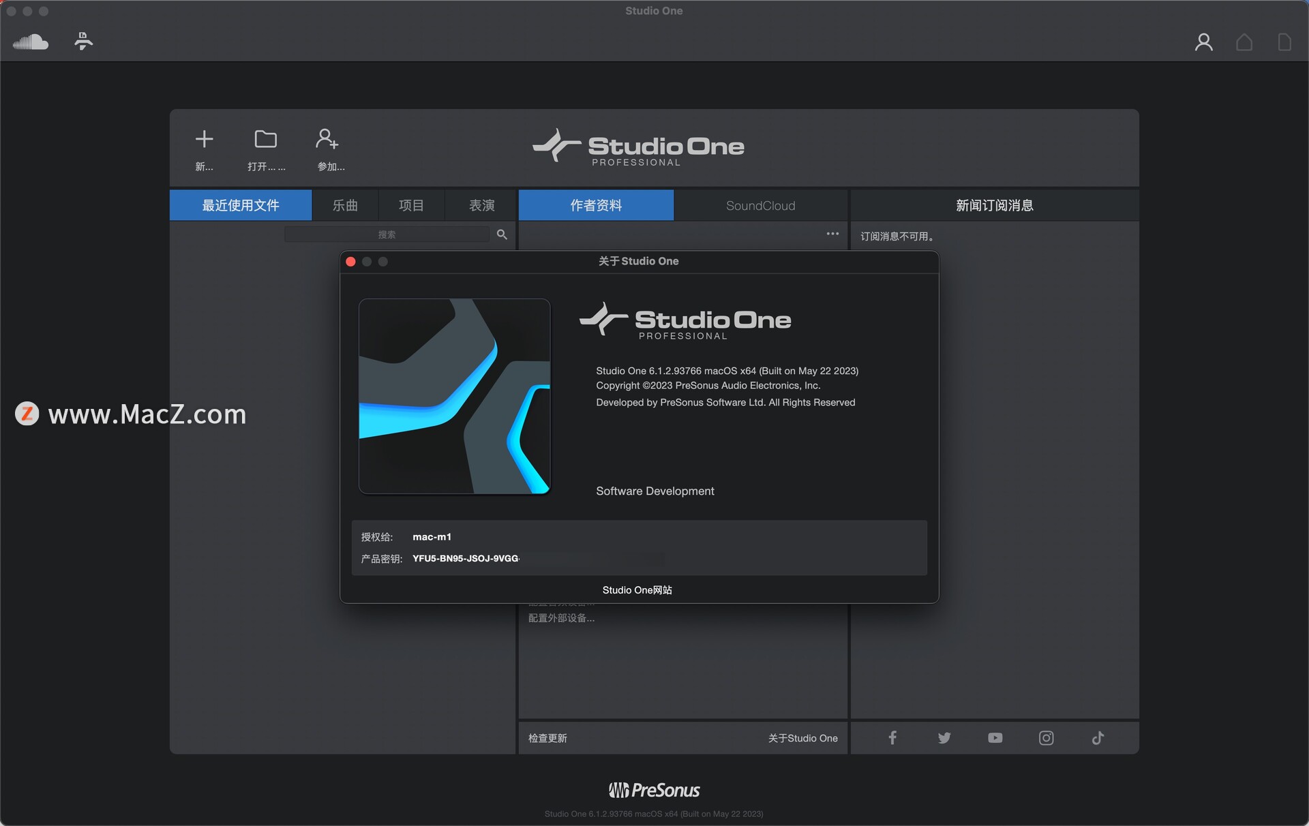The image size is (1309, 826).
Task: Go to the Start page home icon
Action: 1244,42
